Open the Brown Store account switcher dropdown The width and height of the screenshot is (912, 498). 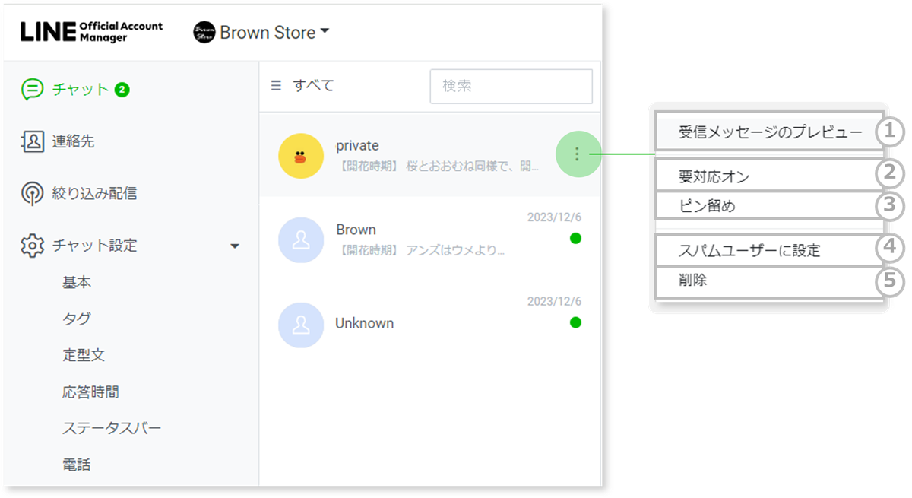[325, 32]
